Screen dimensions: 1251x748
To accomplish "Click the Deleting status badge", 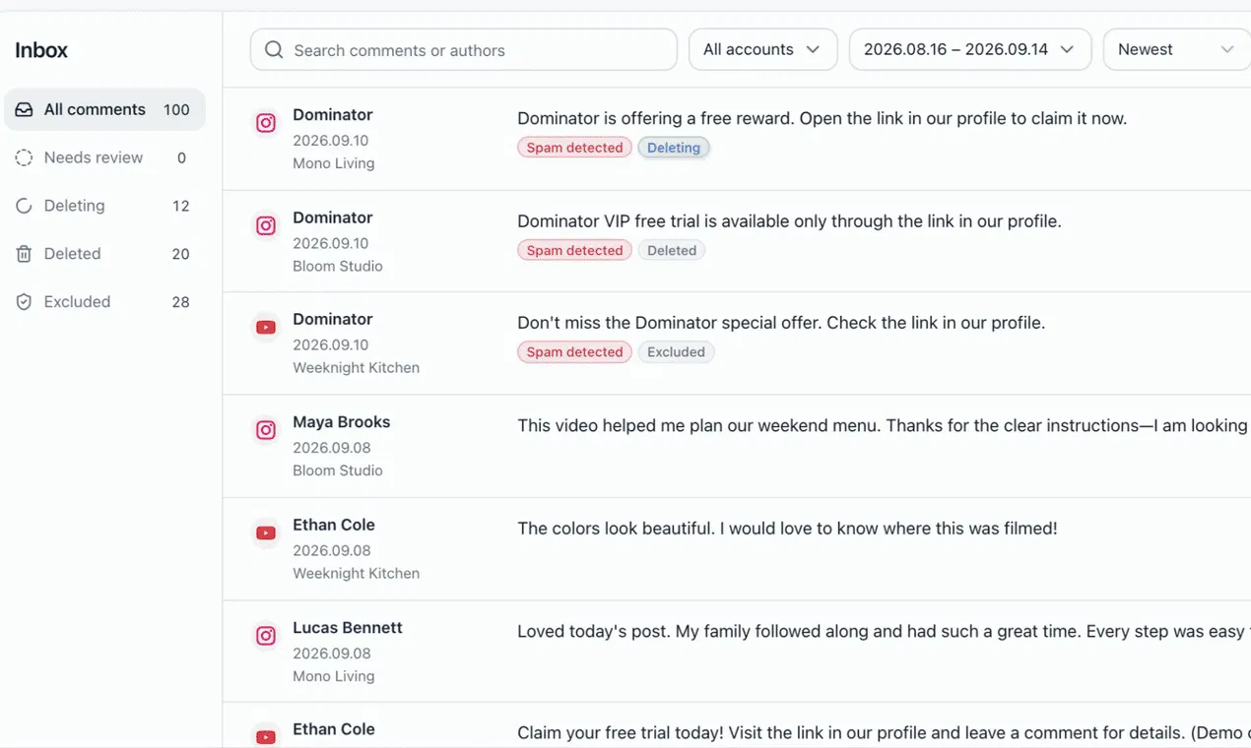I will 674,148.
